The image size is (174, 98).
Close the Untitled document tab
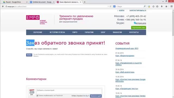(54, 2)
